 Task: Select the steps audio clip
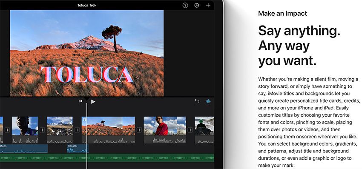coord(24,149)
